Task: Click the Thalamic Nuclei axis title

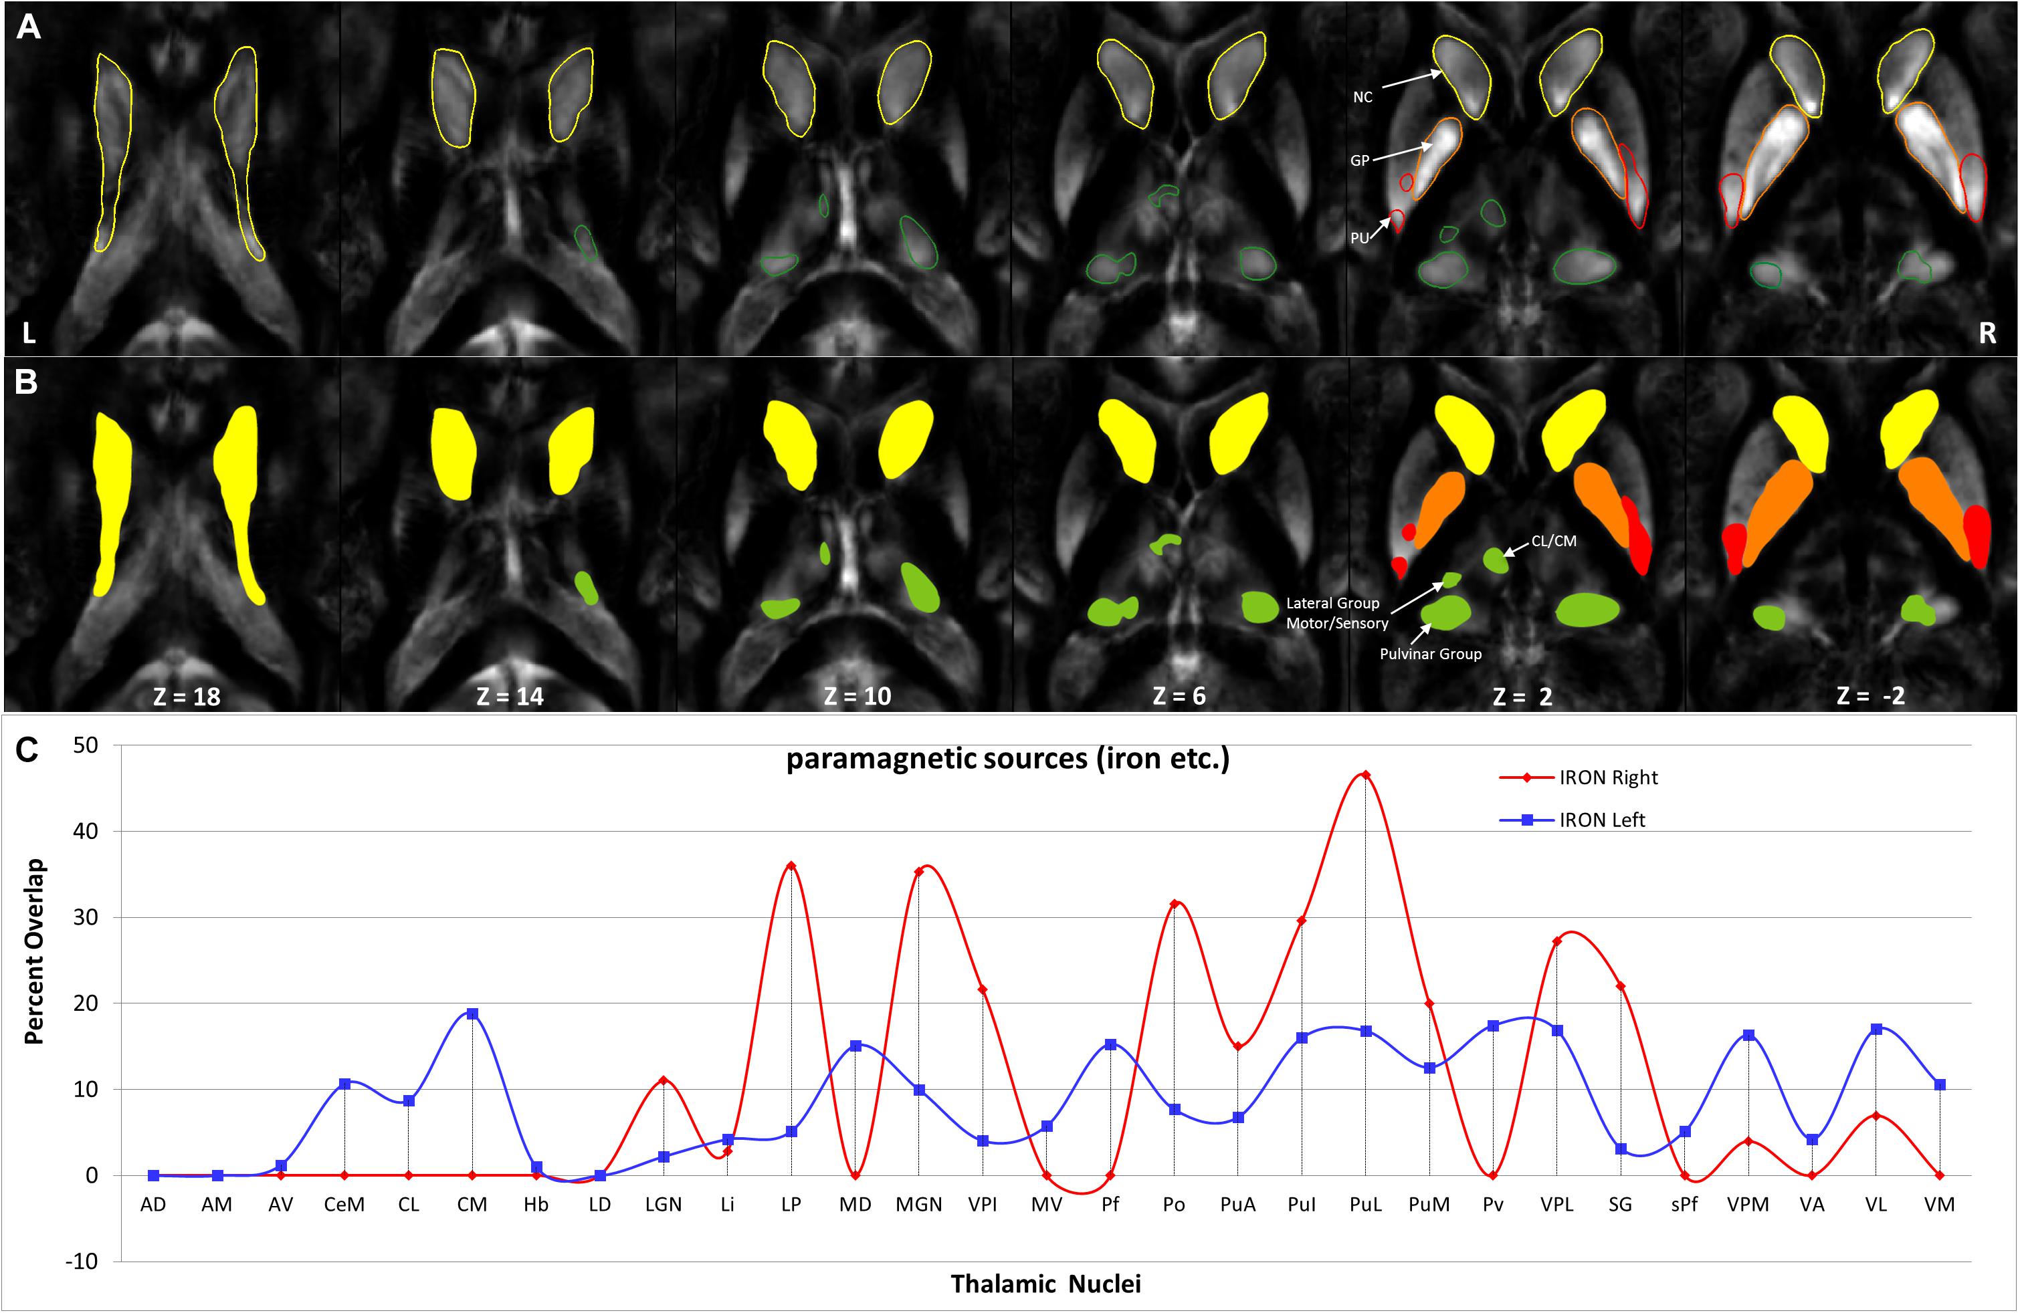Action: [x=1045, y=1284]
